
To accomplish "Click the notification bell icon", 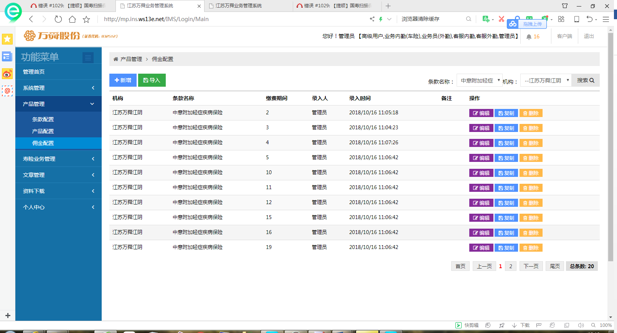I will (x=529, y=37).
